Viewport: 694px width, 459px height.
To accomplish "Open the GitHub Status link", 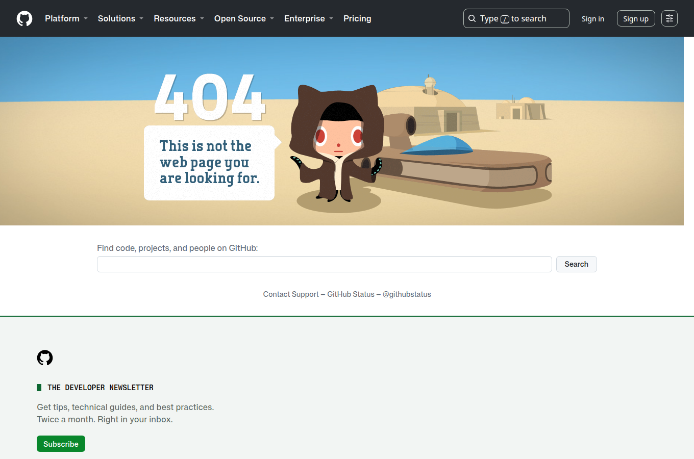I will tap(351, 294).
